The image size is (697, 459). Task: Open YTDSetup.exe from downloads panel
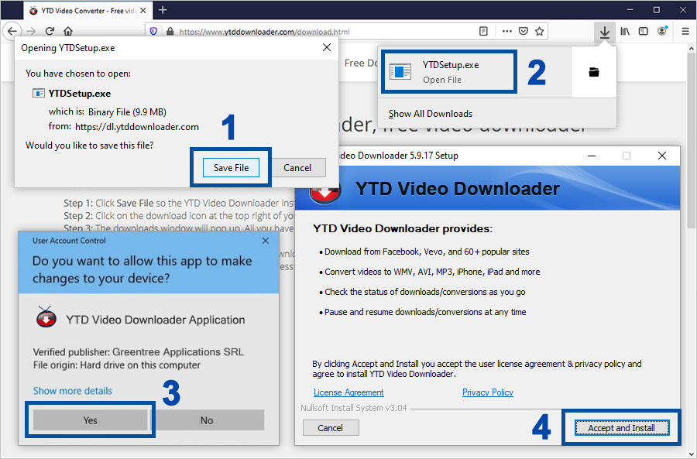pyautogui.click(x=449, y=72)
